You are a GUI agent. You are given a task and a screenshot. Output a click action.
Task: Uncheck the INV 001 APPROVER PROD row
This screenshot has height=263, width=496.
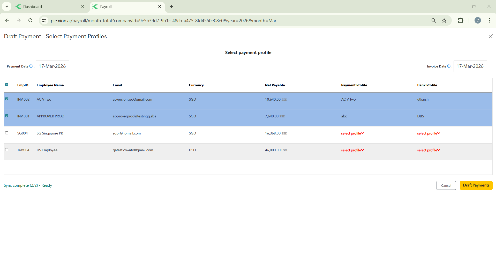[x=7, y=116]
